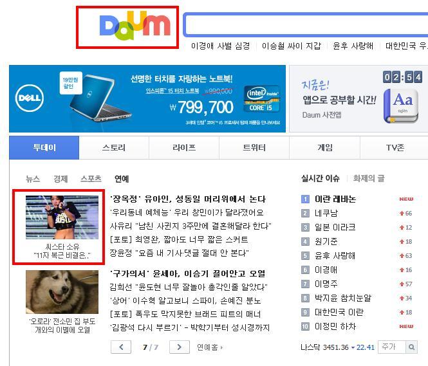Image resolution: width=428 pixels, height=366 pixels.
Task: Click the stock search magnifier icon
Action: point(412,347)
